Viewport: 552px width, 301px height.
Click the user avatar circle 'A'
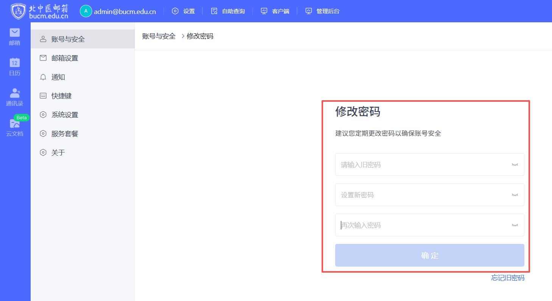pos(86,11)
